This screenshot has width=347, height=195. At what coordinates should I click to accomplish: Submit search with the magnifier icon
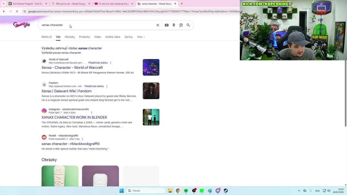[188, 25]
